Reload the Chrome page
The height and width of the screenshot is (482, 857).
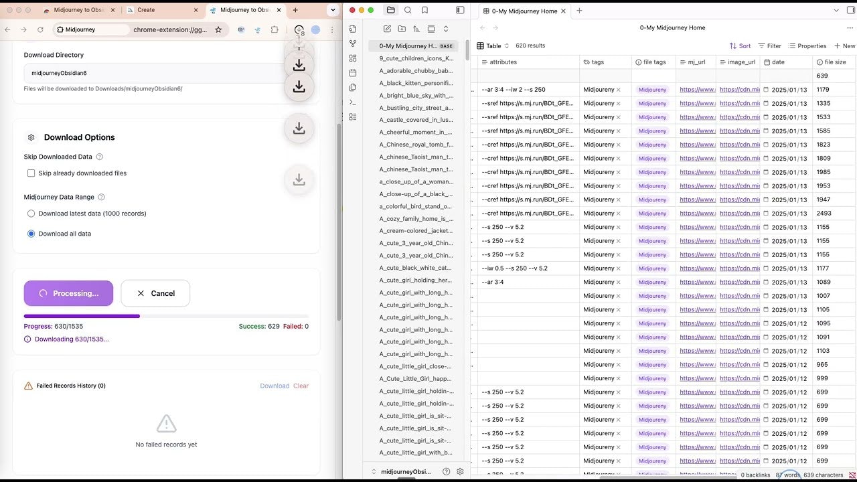40,29
